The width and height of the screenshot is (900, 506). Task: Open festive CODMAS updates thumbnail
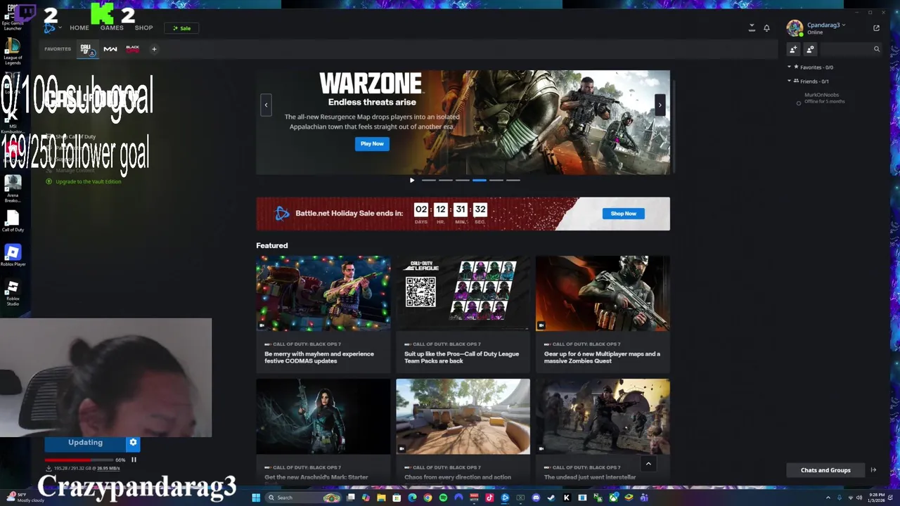(323, 293)
